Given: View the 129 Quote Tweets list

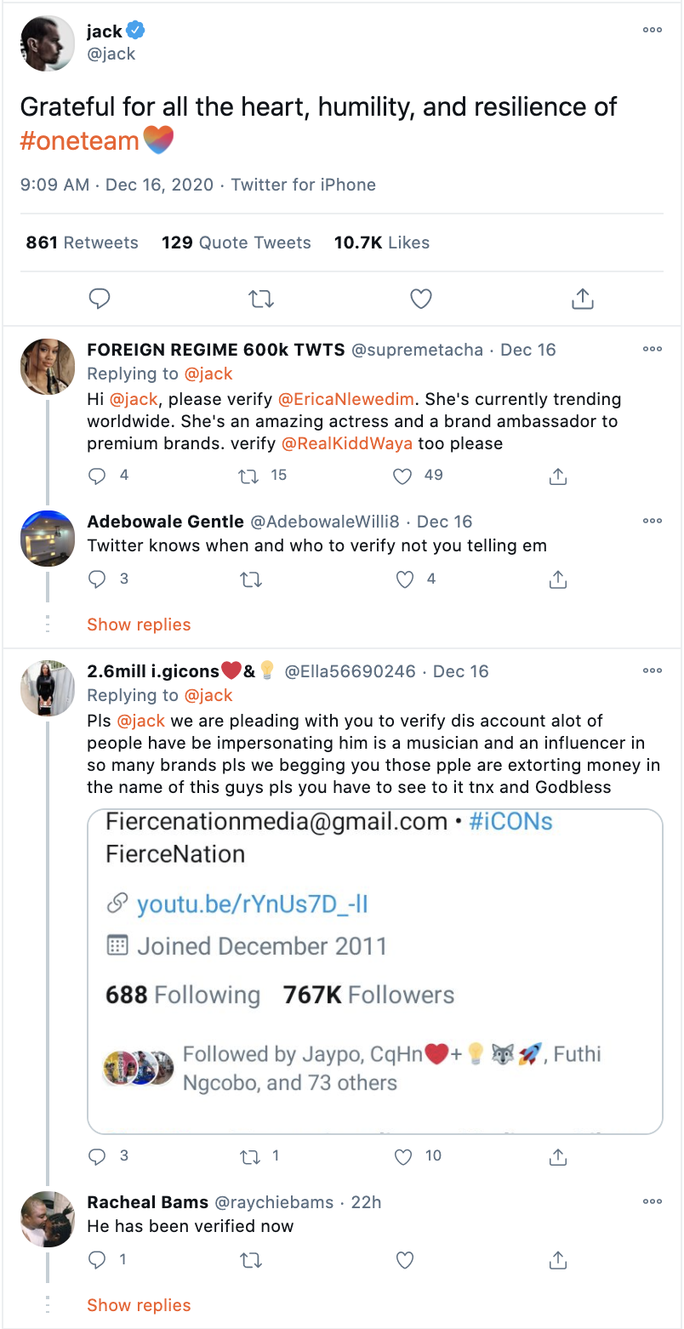Looking at the screenshot, I should point(236,242).
